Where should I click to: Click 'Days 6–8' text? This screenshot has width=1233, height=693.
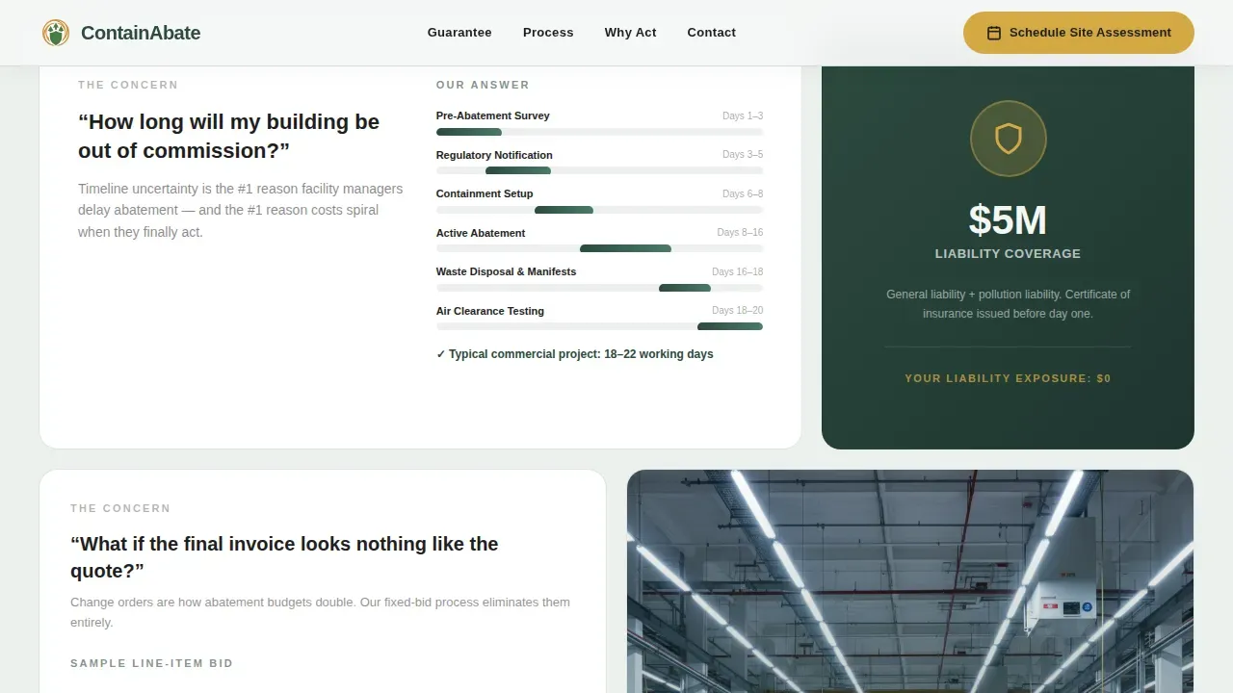(x=743, y=193)
